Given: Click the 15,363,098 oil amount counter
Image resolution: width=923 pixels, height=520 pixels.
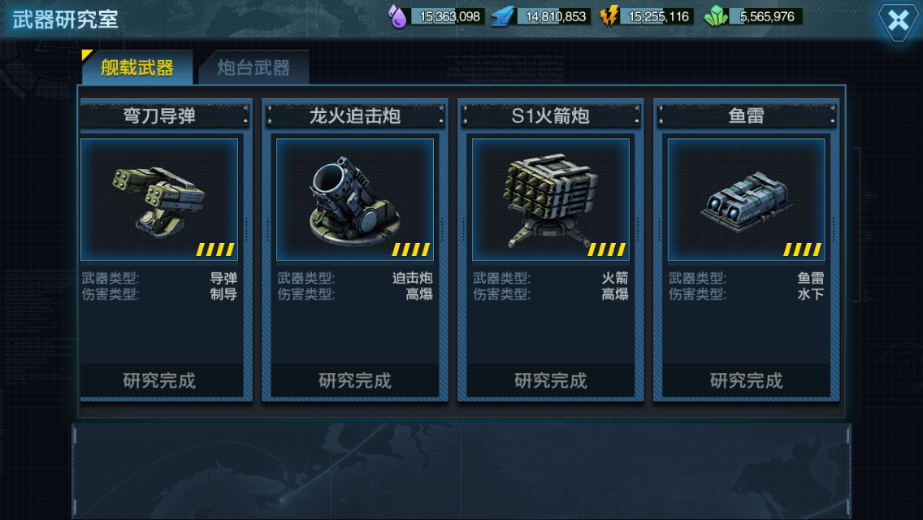Looking at the screenshot, I should point(448,16).
